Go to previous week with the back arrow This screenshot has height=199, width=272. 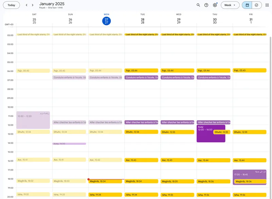tap(26, 5)
